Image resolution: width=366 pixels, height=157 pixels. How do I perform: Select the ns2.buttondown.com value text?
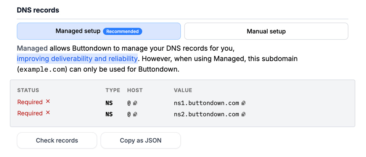[206, 114]
